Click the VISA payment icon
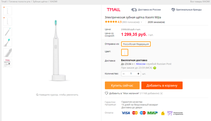 click(x=126, y=113)
